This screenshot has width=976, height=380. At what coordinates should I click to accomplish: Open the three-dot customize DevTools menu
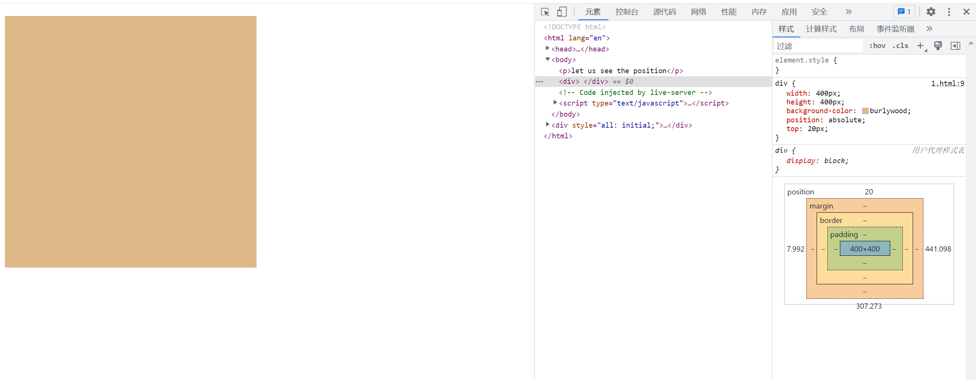pos(949,12)
